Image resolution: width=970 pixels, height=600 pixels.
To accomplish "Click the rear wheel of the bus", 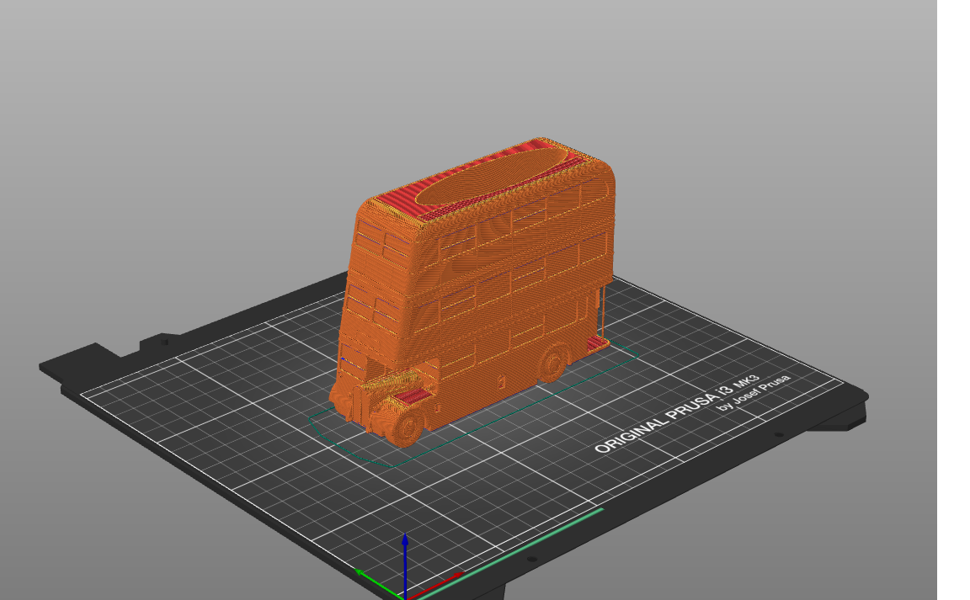I will click(552, 364).
